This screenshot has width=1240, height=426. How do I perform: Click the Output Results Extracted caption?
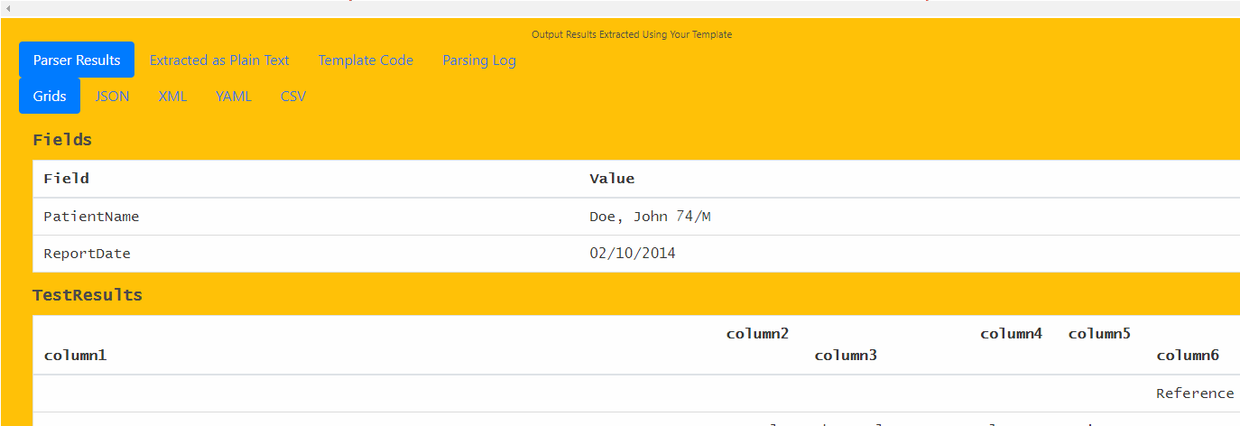pos(632,34)
